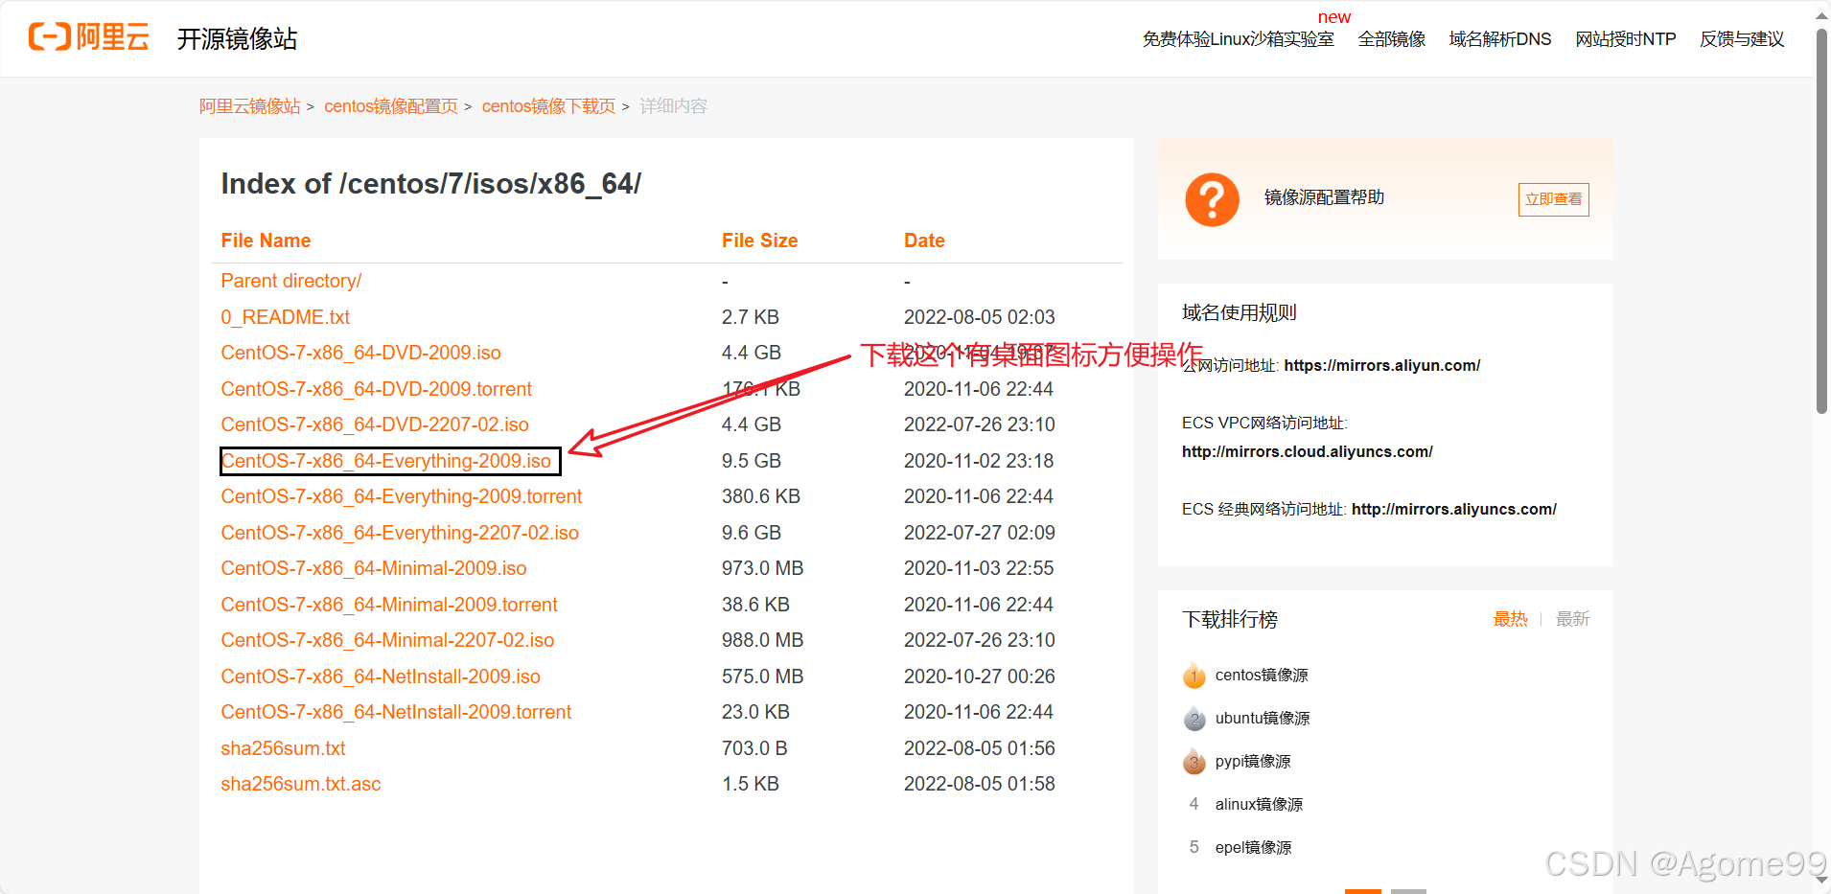Open the Parent directory link
Viewport: 1831px width, 894px height.
[290, 280]
